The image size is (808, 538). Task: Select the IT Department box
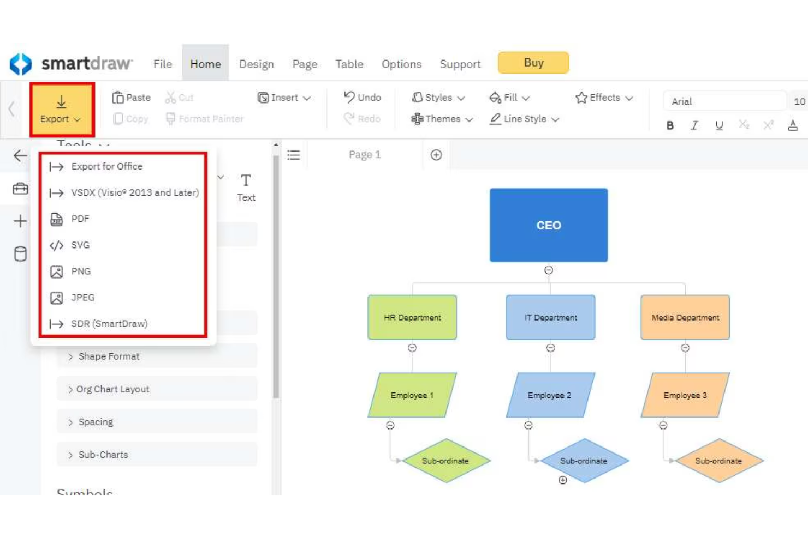[550, 317]
